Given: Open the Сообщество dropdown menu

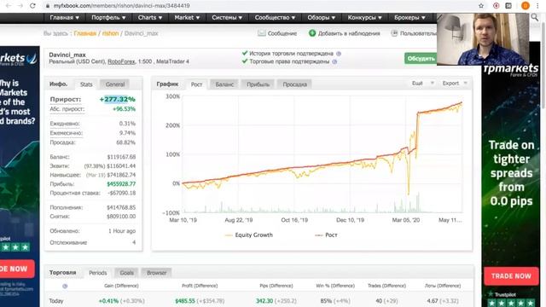Looking at the screenshot, I should click(x=275, y=17).
